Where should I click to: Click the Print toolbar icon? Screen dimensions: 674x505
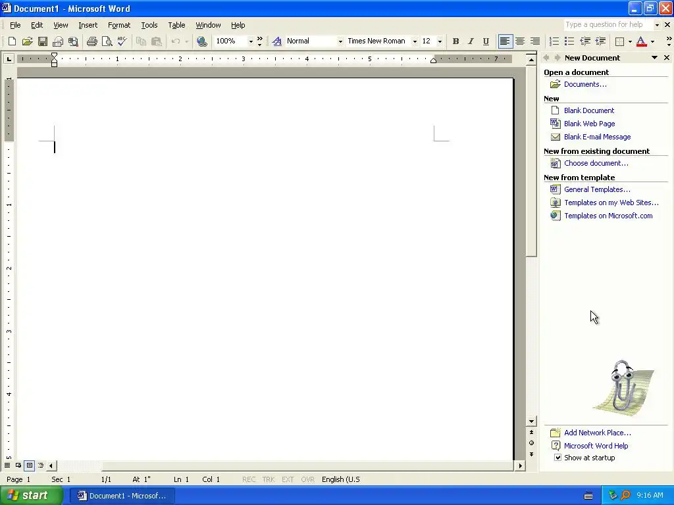tap(91, 41)
